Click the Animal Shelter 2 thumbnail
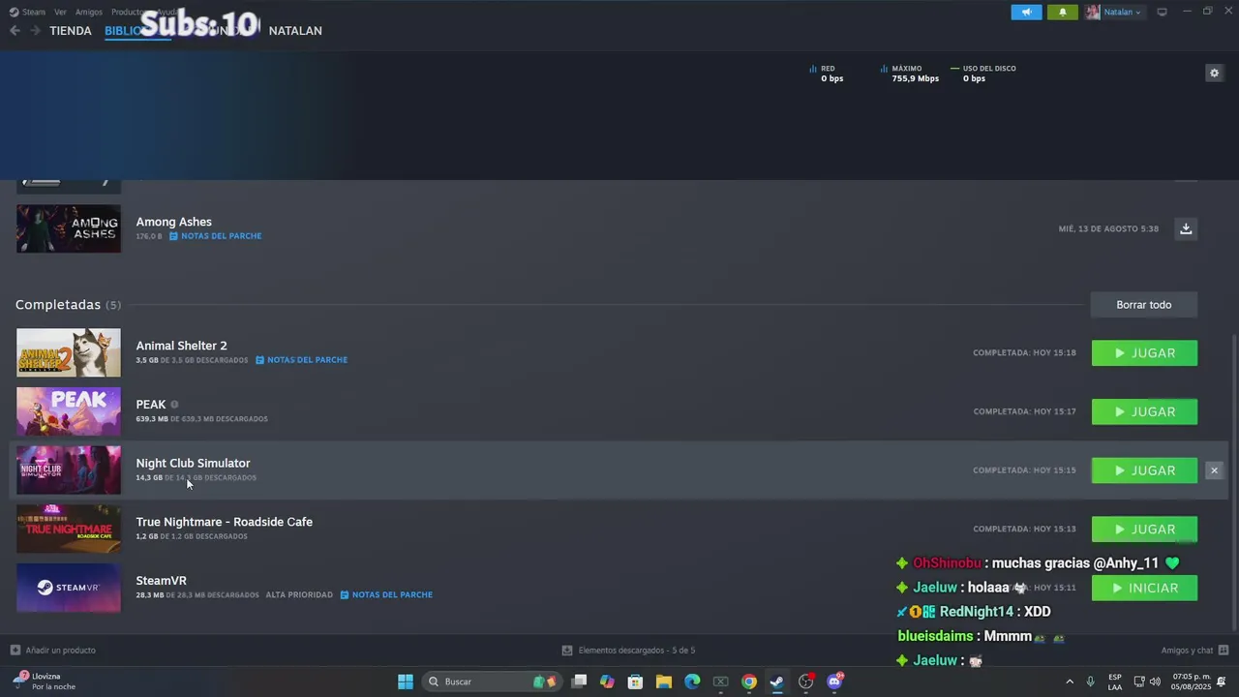This screenshot has height=697, width=1239. [69, 352]
